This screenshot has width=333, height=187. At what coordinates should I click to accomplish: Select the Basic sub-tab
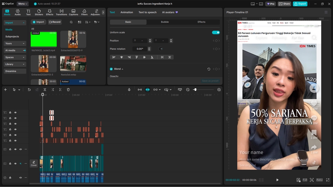[x=128, y=22]
